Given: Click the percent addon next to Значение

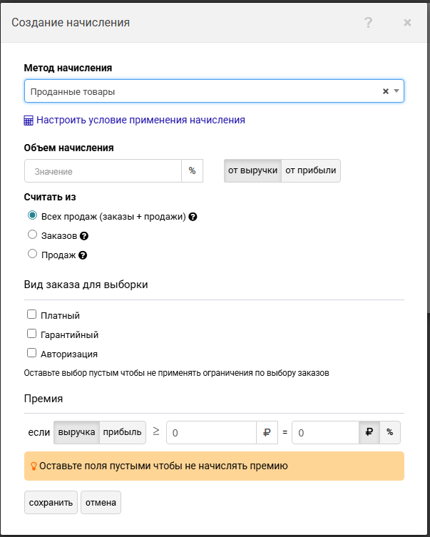Looking at the screenshot, I should point(192,171).
